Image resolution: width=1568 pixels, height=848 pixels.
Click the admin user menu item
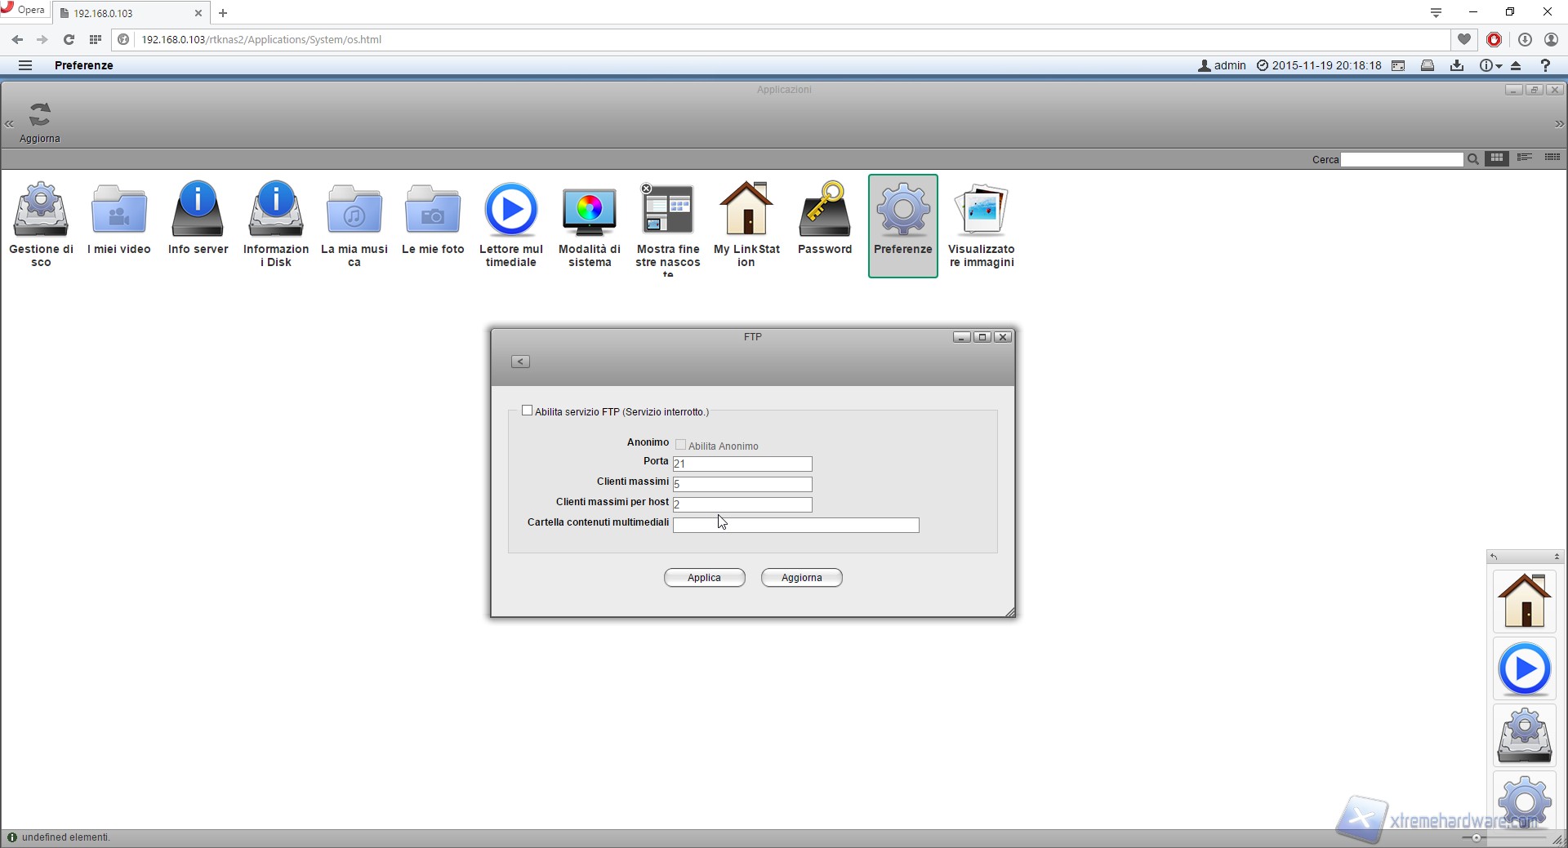[x=1222, y=65]
